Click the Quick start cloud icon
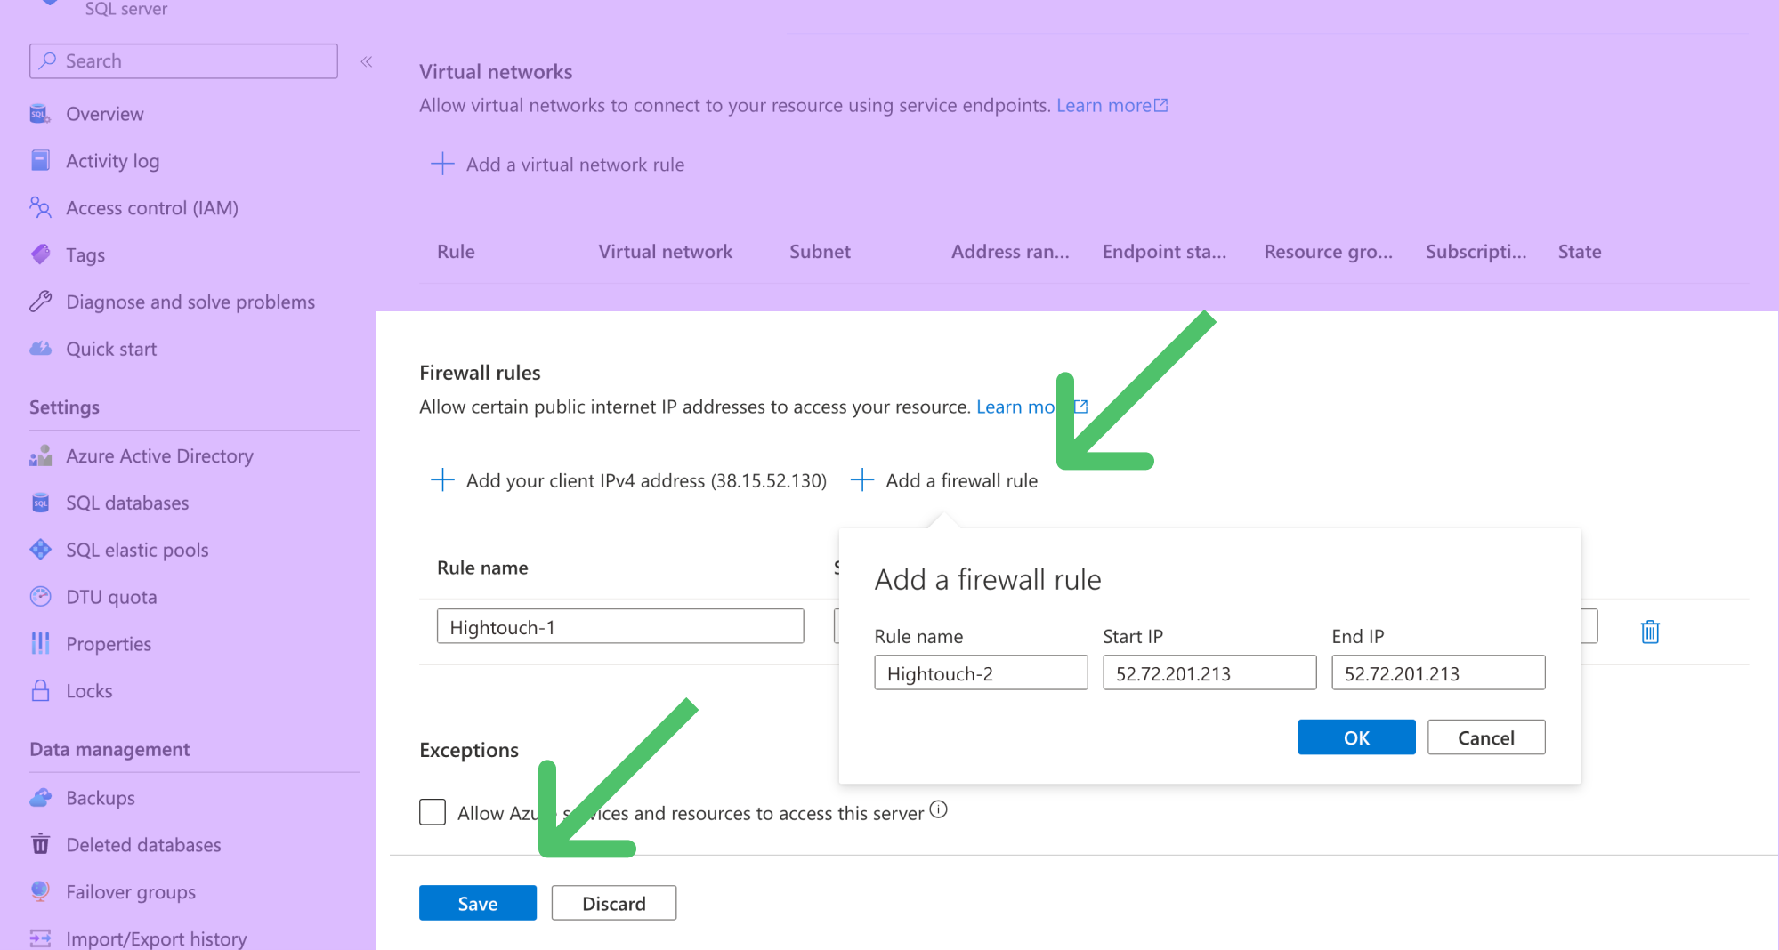The image size is (1779, 950). click(40, 349)
